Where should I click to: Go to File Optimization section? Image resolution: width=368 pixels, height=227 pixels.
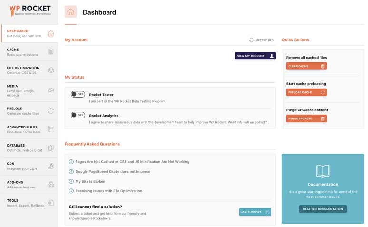(x=29, y=70)
